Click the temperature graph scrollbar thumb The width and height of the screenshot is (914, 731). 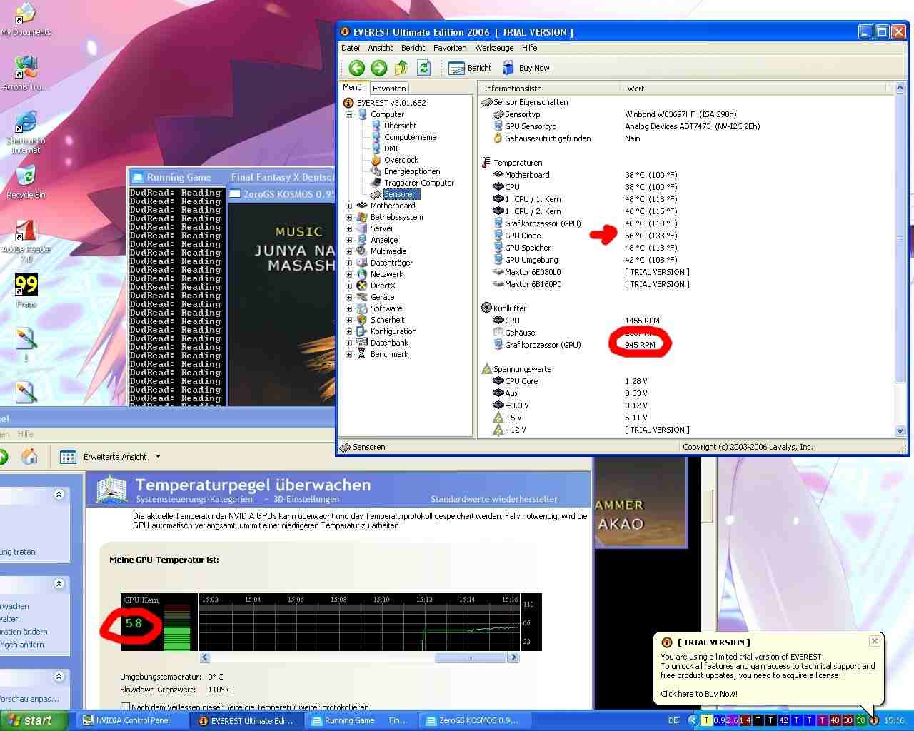point(471,658)
